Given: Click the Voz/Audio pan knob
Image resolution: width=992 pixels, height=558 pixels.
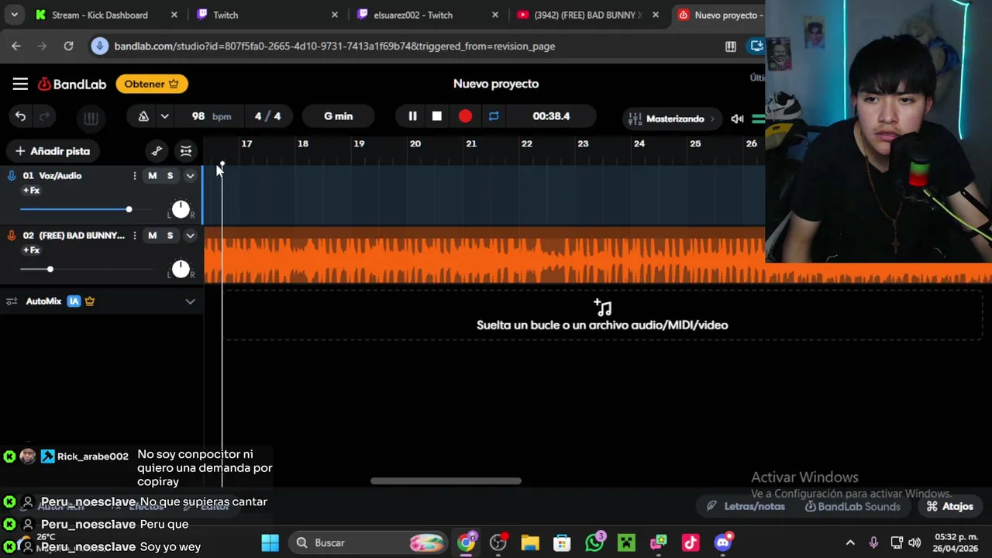Looking at the screenshot, I should pos(181,209).
